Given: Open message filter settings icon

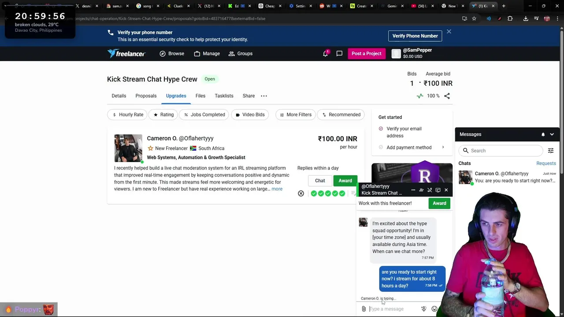Looking at the screenshot, I should coord(551,151).
